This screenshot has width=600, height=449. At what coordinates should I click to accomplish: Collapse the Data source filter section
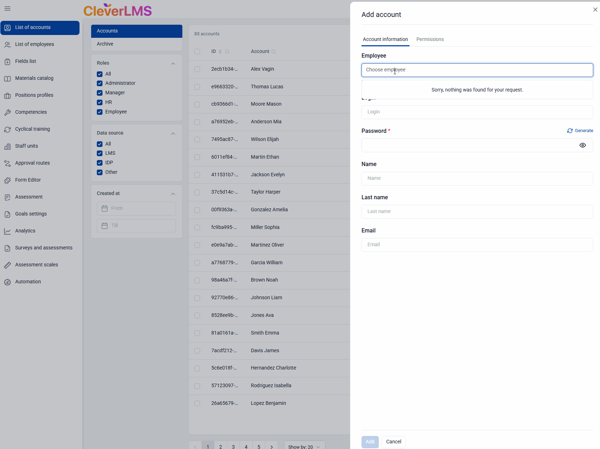tap(173, 134)
